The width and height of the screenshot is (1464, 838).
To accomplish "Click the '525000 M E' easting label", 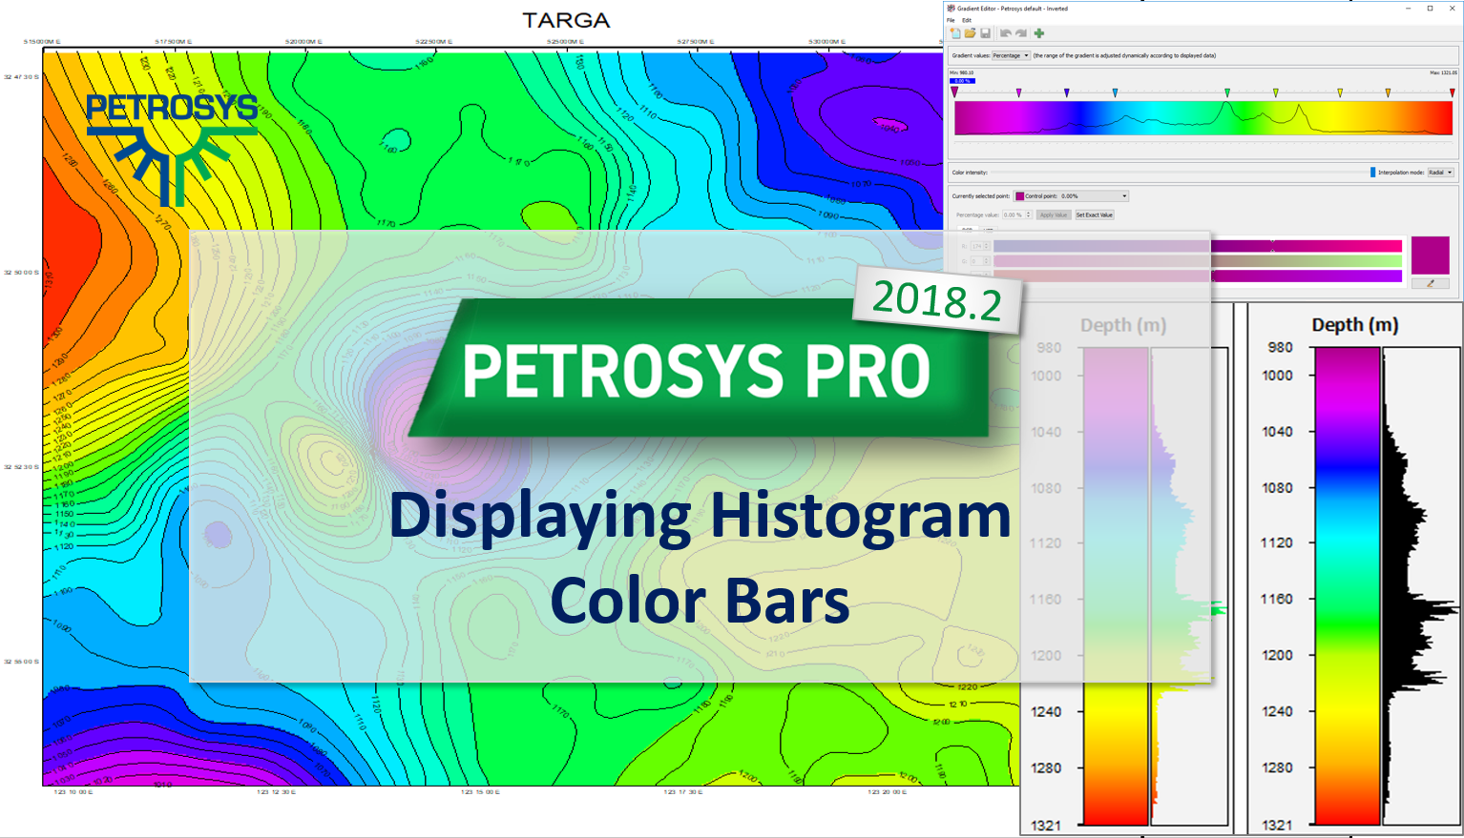I will [x=566, y=42].
